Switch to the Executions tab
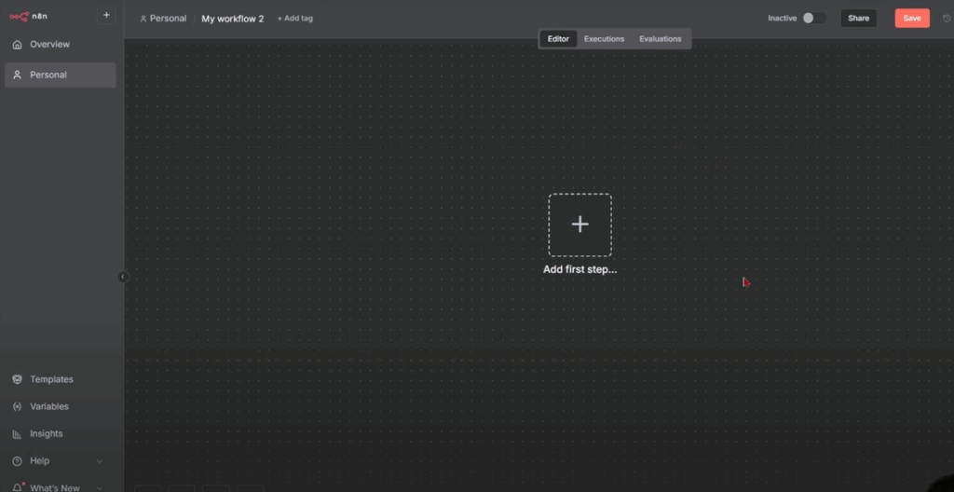Viewport: 954px width, 492px height. point(604,39)
